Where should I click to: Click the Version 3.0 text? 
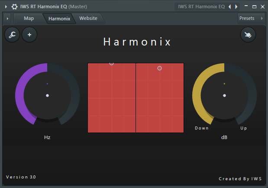coord(21,177)
